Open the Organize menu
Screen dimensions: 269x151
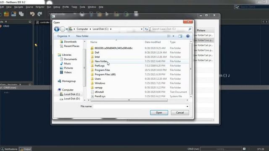pyautogui.click(x=63, y=36)
